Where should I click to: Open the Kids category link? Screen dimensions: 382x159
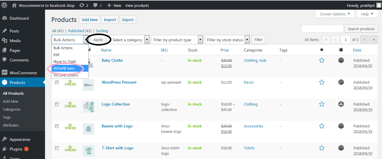pos(263,60)
